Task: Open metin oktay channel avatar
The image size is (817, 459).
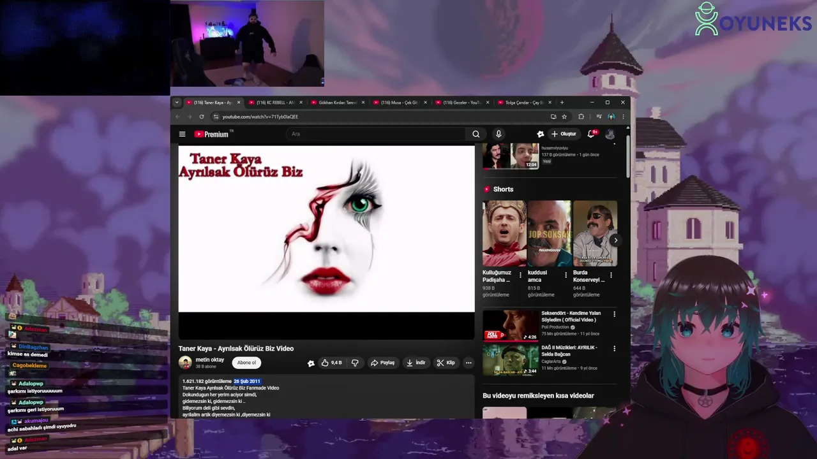Action: [185, 363]
